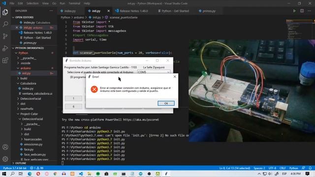Collapse the arduino folder
315x177 pixels.
(x=26, y=68)
